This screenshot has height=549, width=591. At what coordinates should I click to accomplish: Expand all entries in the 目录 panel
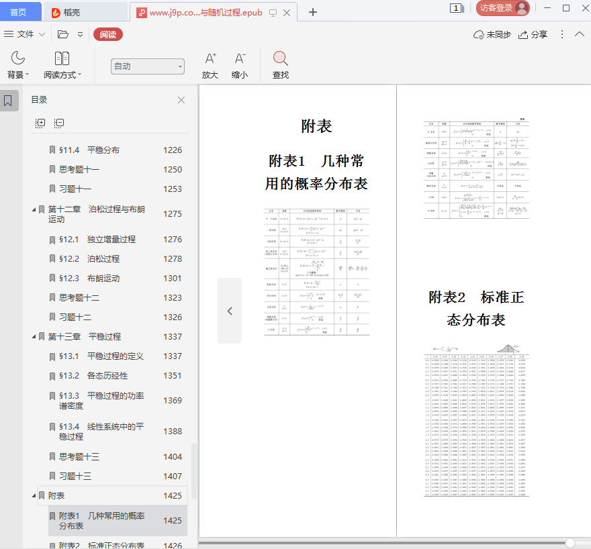click(x=40, y=123)
